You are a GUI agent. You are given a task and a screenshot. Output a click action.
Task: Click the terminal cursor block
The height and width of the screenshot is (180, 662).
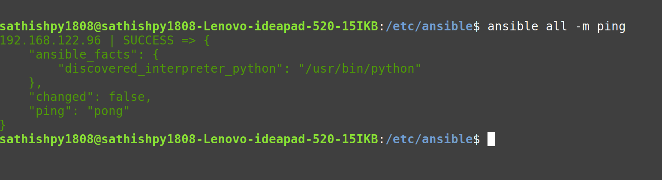(x=491, y=139)
